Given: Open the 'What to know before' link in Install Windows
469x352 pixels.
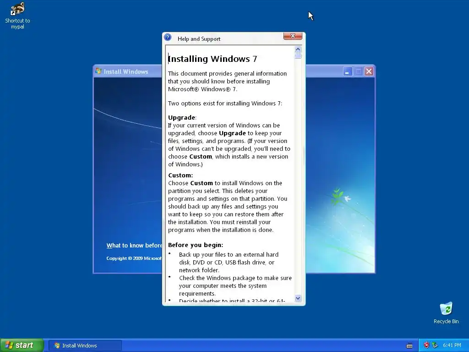Looking at the screenshot, I should [134, 246].
